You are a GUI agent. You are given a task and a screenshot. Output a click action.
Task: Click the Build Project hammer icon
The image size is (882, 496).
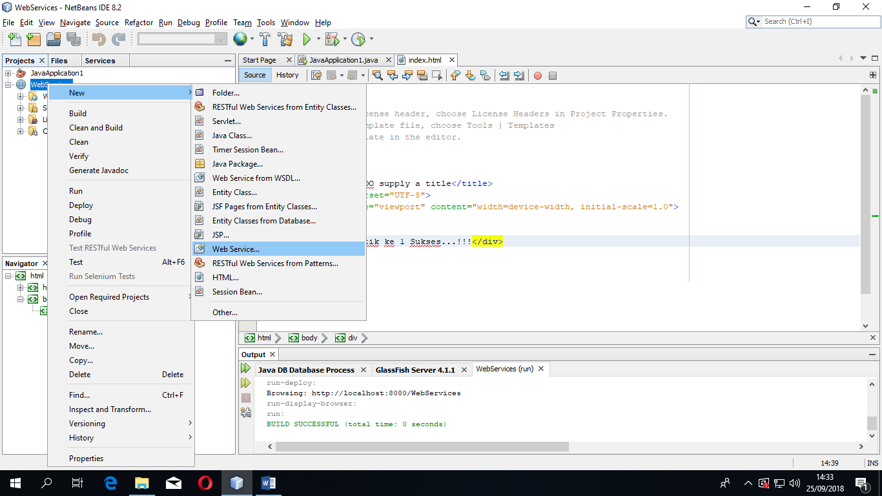coord(265,39)
